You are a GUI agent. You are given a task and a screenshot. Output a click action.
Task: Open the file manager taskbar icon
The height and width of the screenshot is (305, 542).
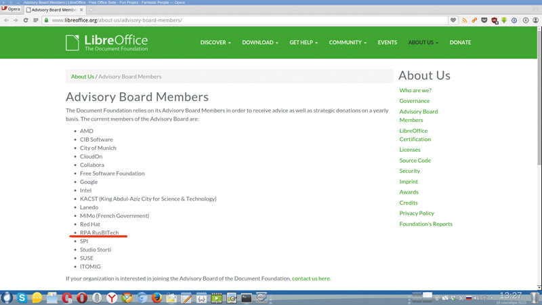[x=52, y=298]
